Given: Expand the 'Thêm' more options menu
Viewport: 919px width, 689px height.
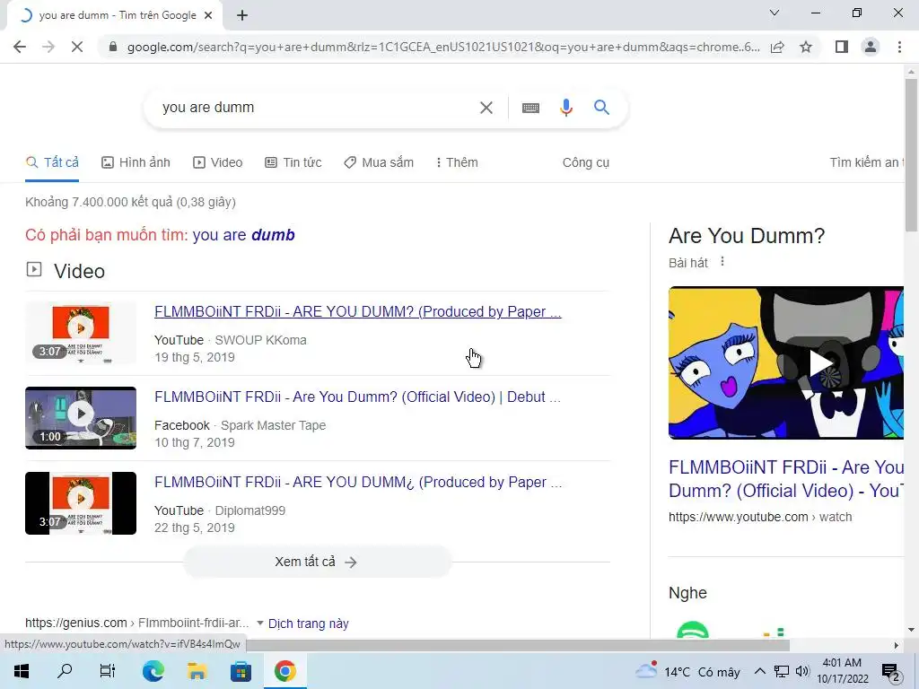Looking at the screenshot, I should click(457, 162).
